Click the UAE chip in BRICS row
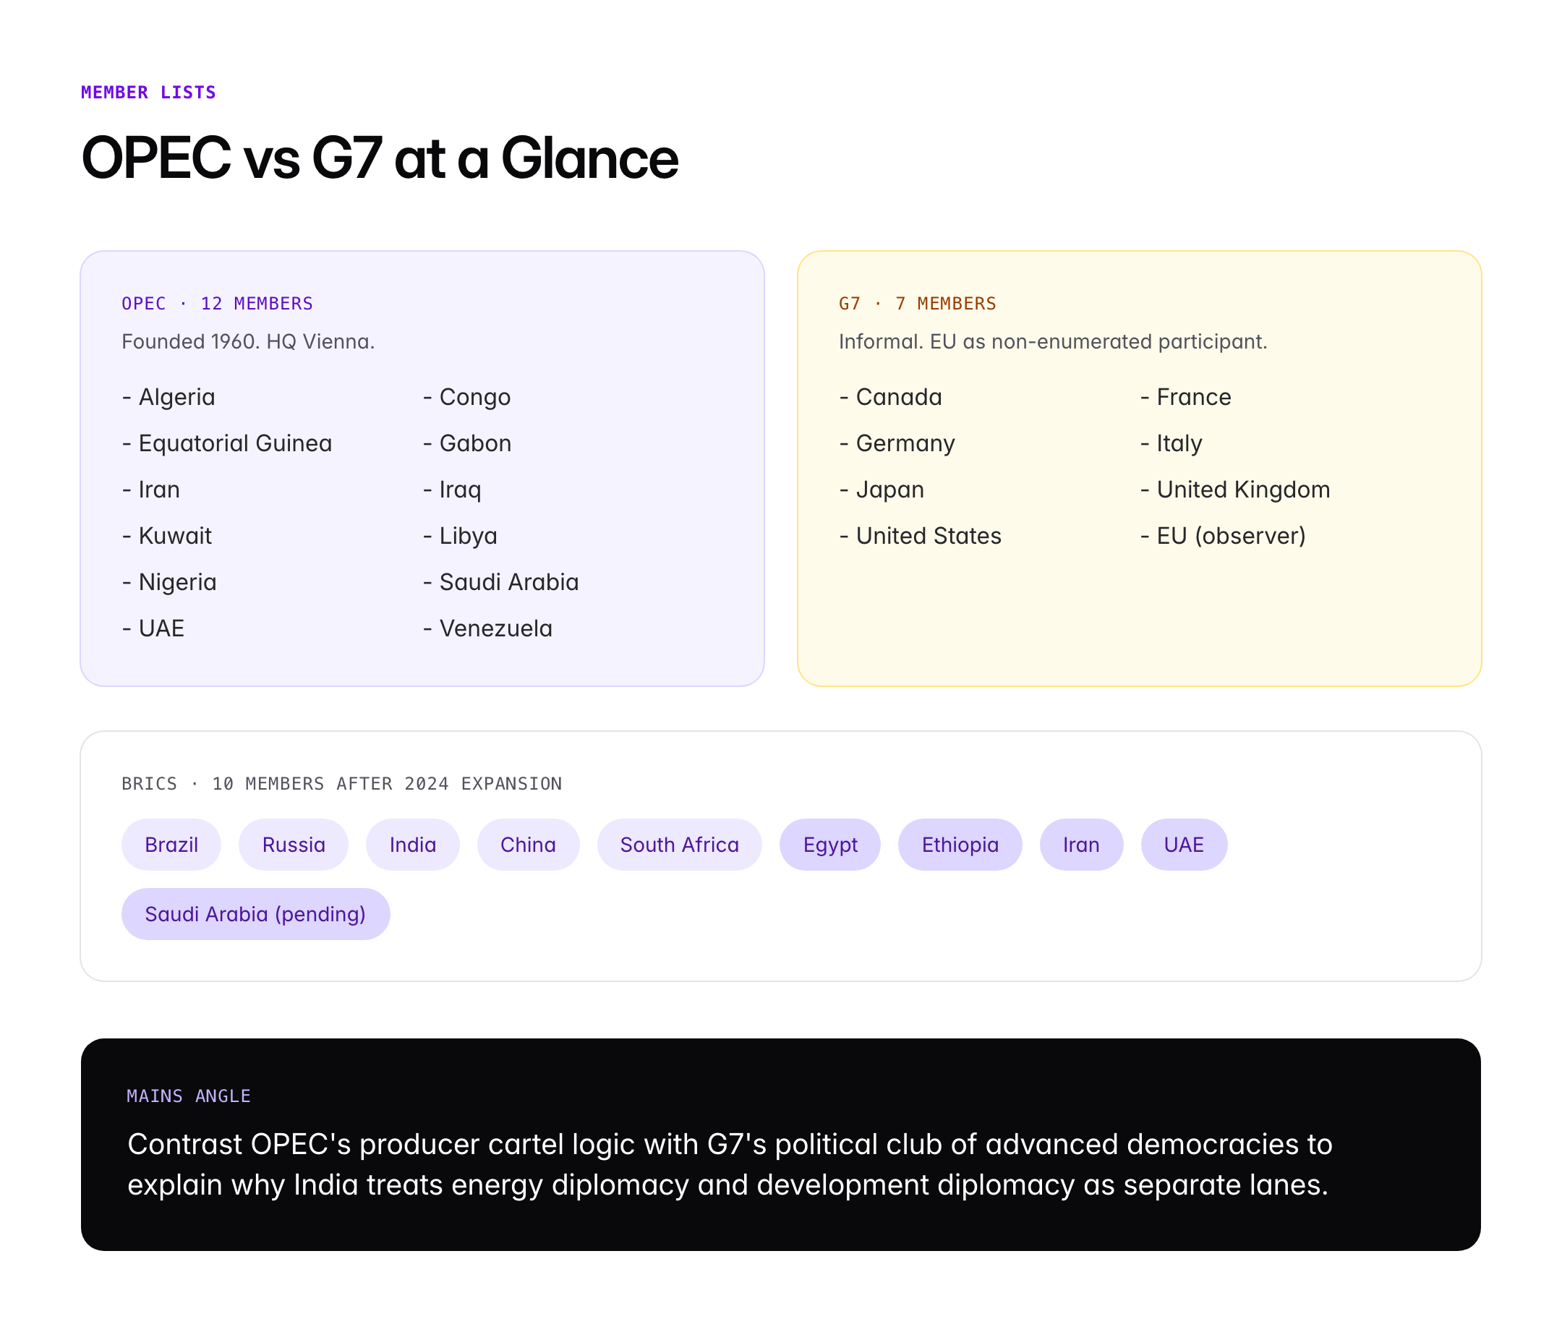1562x1332 pixels. [1184, 845]
